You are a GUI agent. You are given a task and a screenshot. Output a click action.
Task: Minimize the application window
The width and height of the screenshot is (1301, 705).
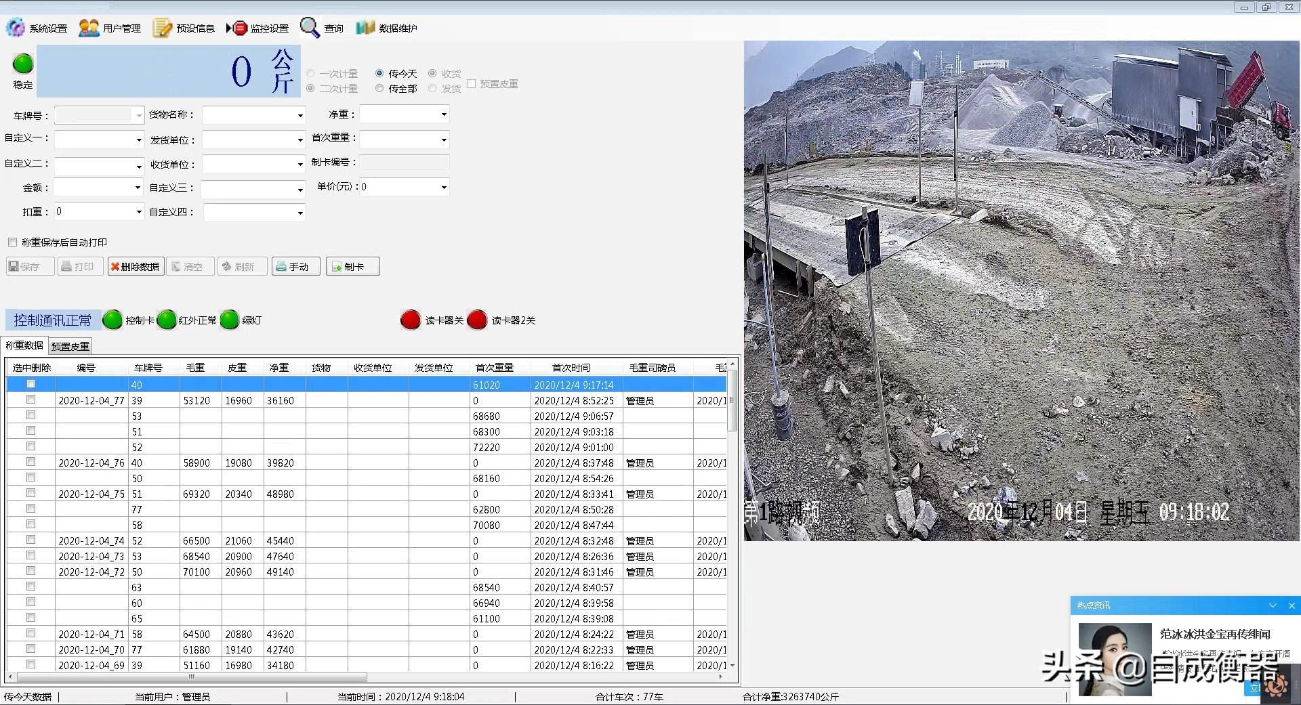click(1243, 7)
